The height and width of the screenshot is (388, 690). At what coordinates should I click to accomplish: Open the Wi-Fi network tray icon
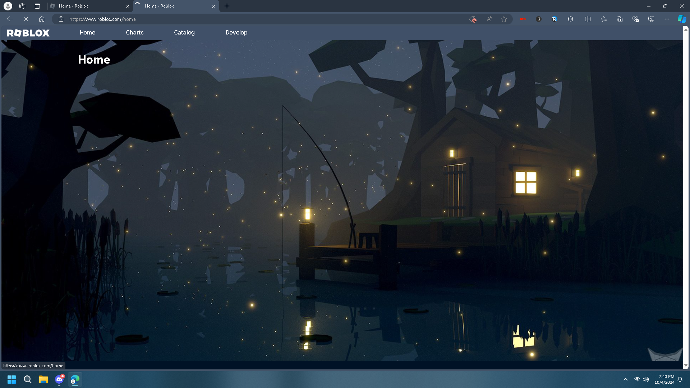[x=637, y=379]
